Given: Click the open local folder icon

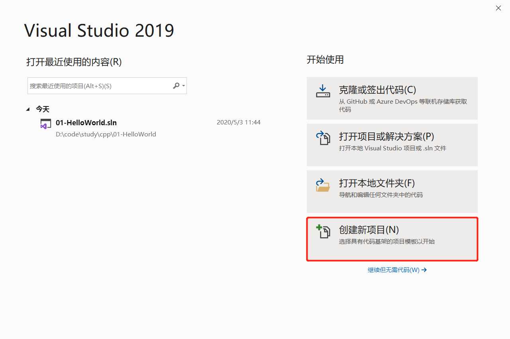Looking at the screenshot, I should tap(323, 185).
